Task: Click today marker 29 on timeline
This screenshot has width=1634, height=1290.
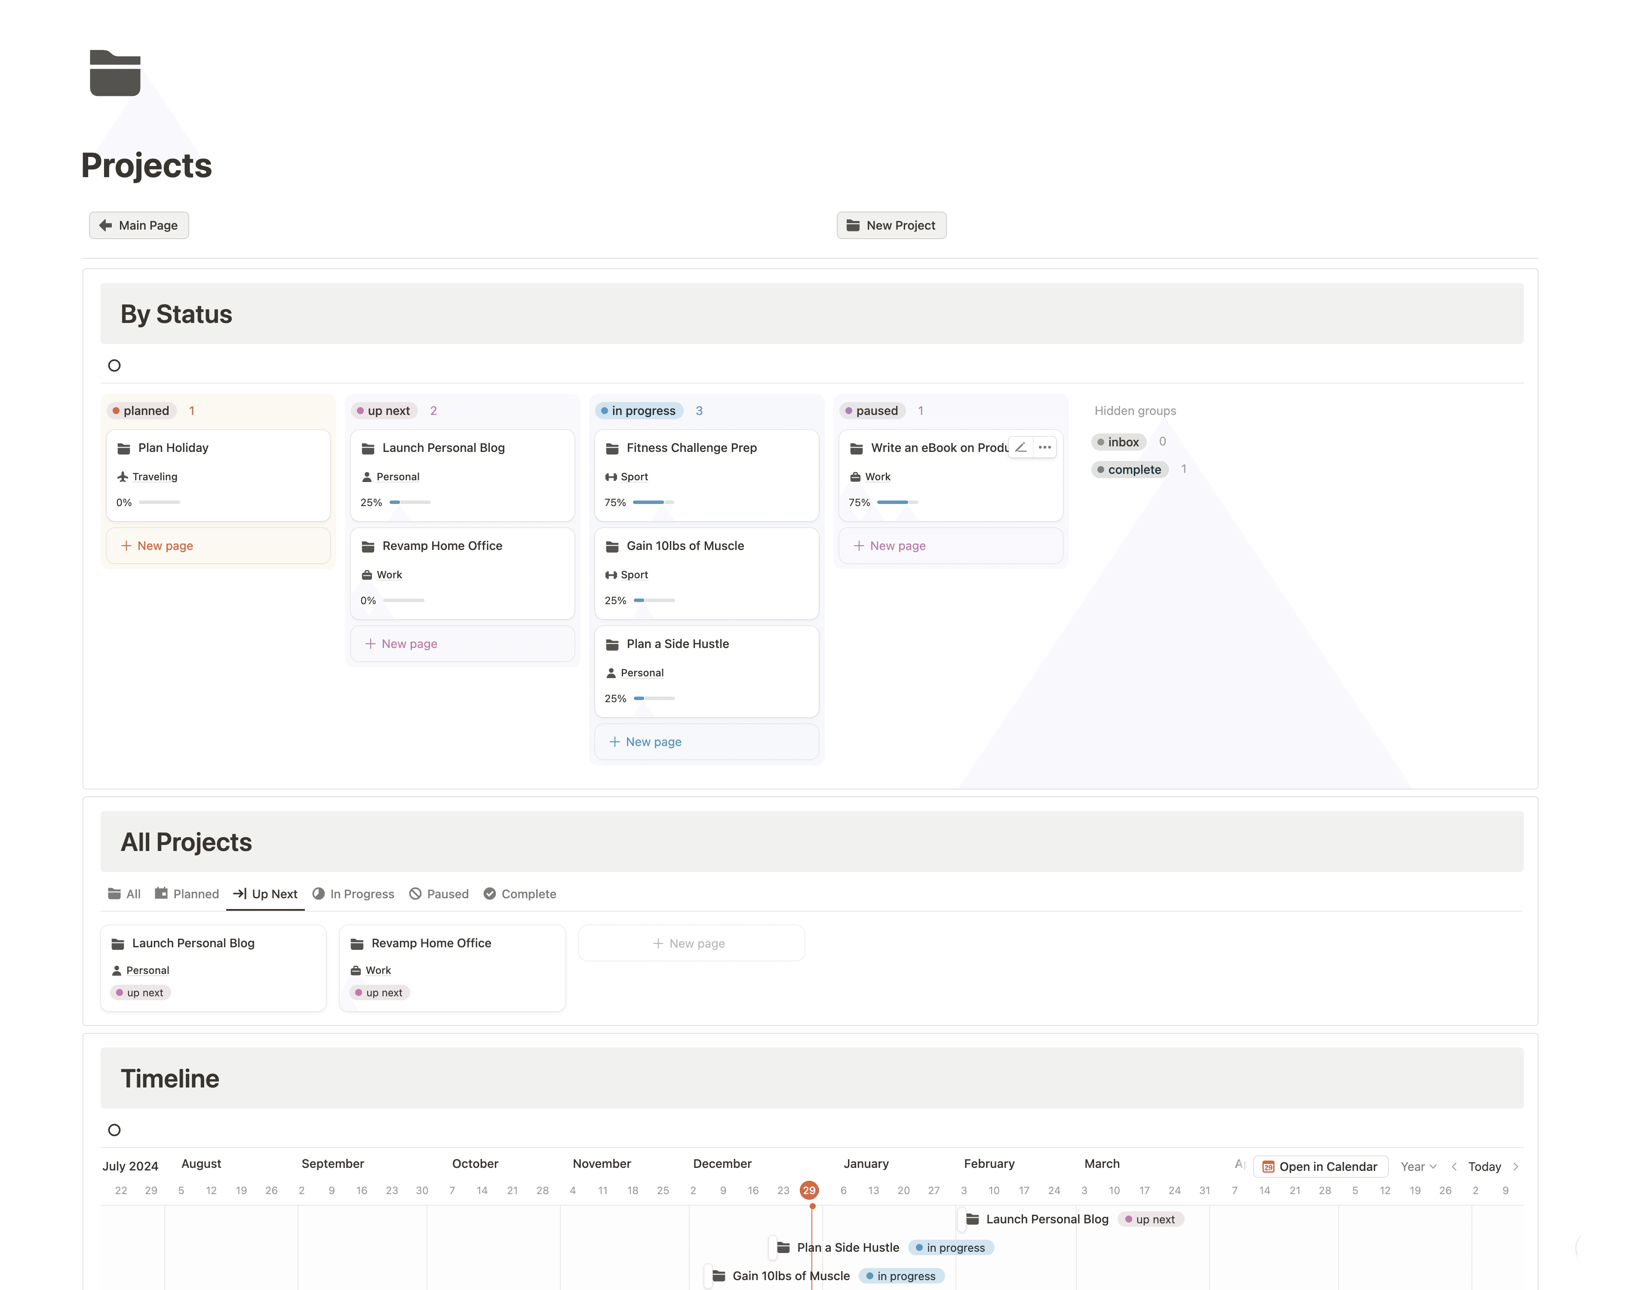Action: (x=809, y=1190)
